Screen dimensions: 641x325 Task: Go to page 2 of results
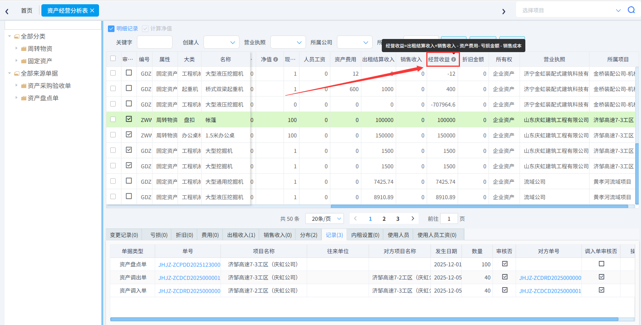tap(384, 218)
